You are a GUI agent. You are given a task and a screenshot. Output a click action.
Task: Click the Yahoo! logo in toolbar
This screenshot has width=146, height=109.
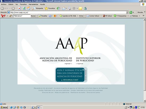click(x=3, y=16)
